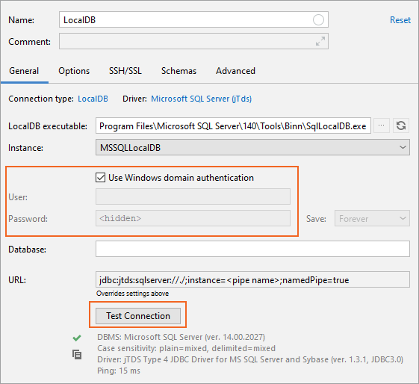Focus the Name input field

pyautogui.click(x=193, y=19)
